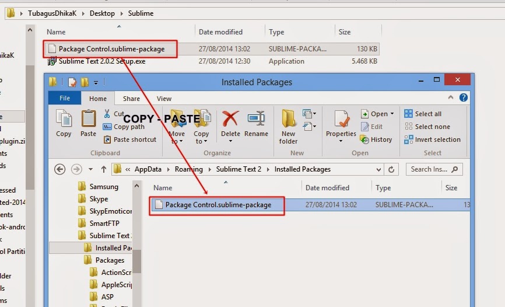Click the Back navigation arrow
Viewport: 505px width, 307px height.
pos(59,169)
